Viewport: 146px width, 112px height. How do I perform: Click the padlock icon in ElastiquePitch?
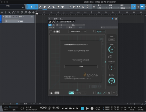51,93
